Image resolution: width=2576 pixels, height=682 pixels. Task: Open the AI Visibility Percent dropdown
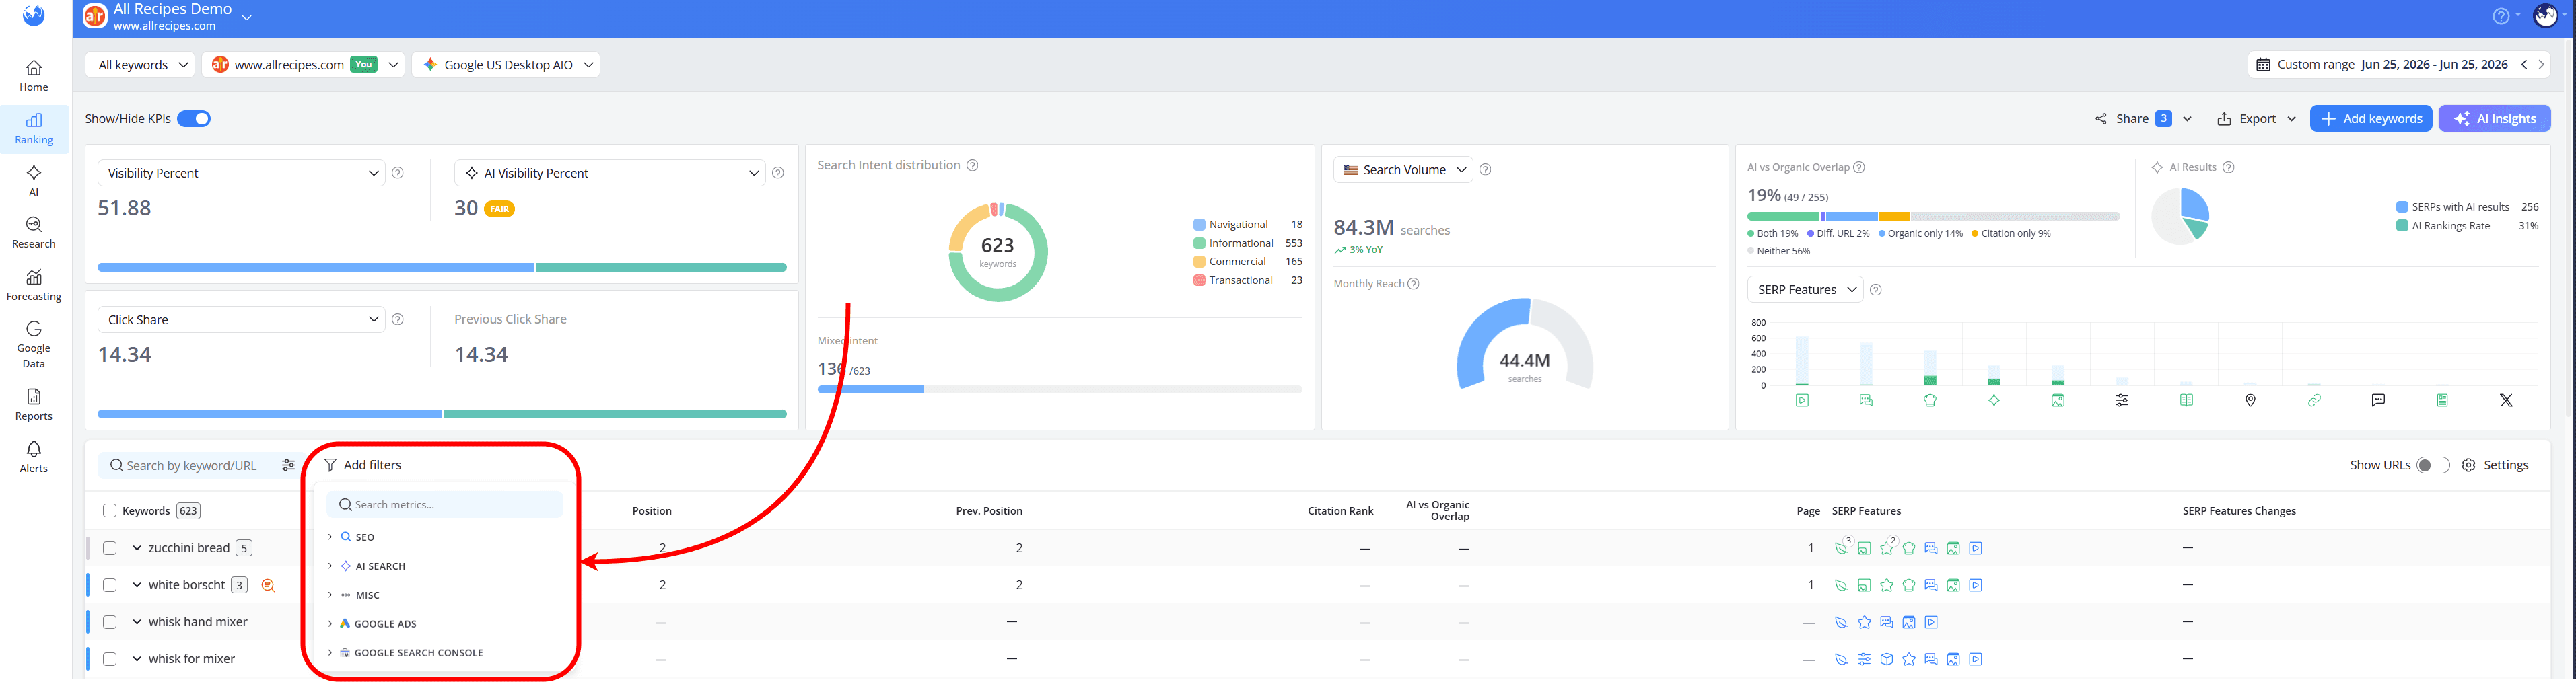(x=610, y=173)
